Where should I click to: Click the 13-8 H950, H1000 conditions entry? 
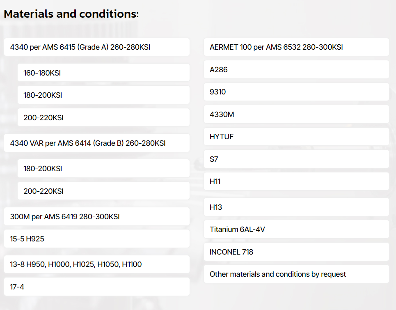pos(96,264)
